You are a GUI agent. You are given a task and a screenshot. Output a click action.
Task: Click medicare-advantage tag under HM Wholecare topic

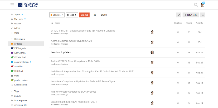click(x=60, y=95)
